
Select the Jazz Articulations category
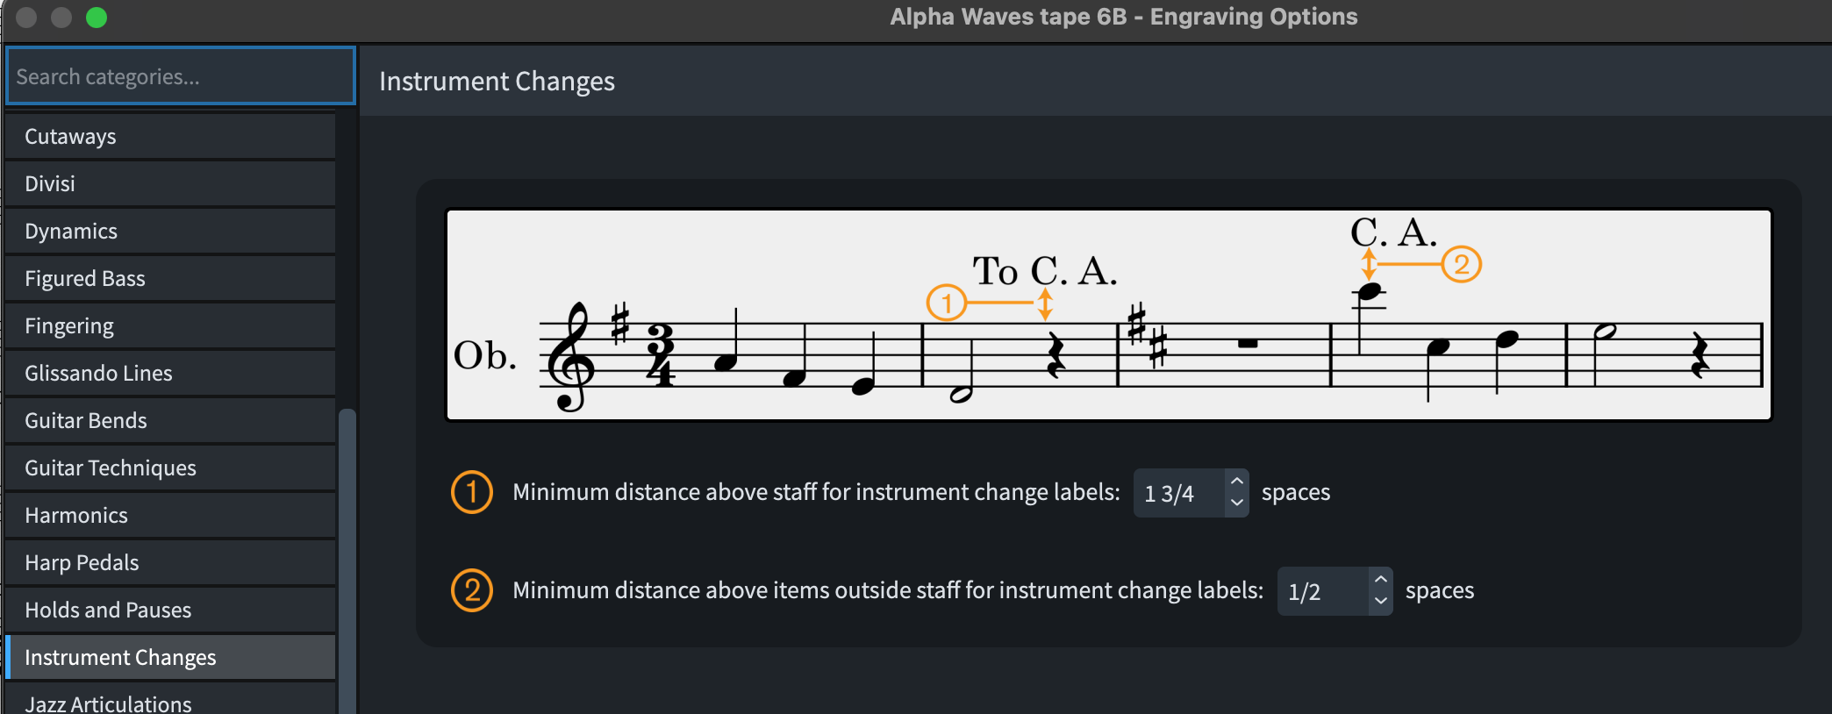coord(170,702)
